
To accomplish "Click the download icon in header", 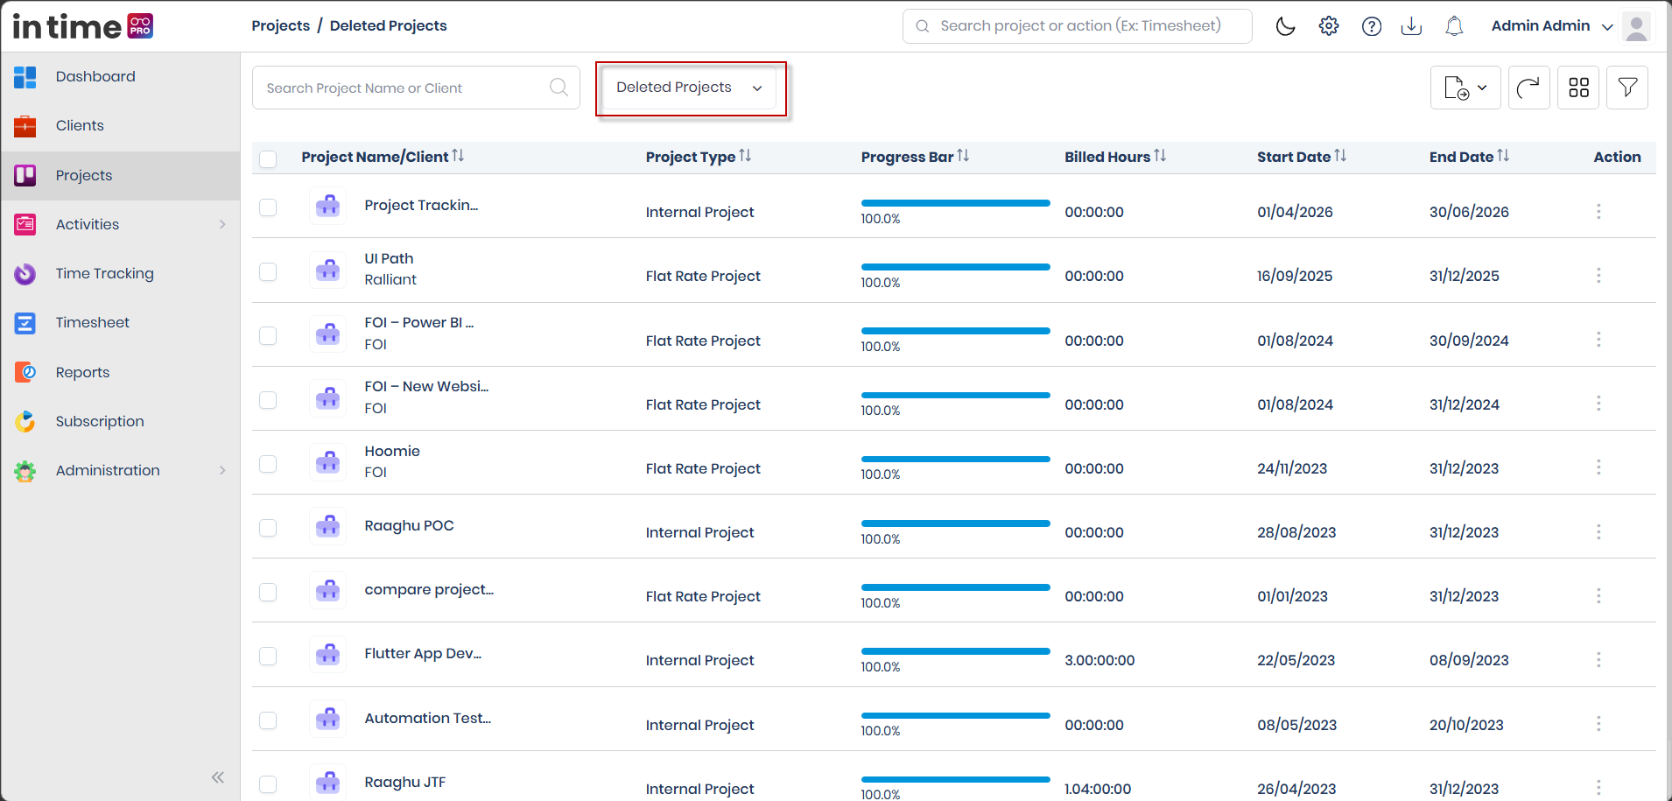I will click(1411, 26).
